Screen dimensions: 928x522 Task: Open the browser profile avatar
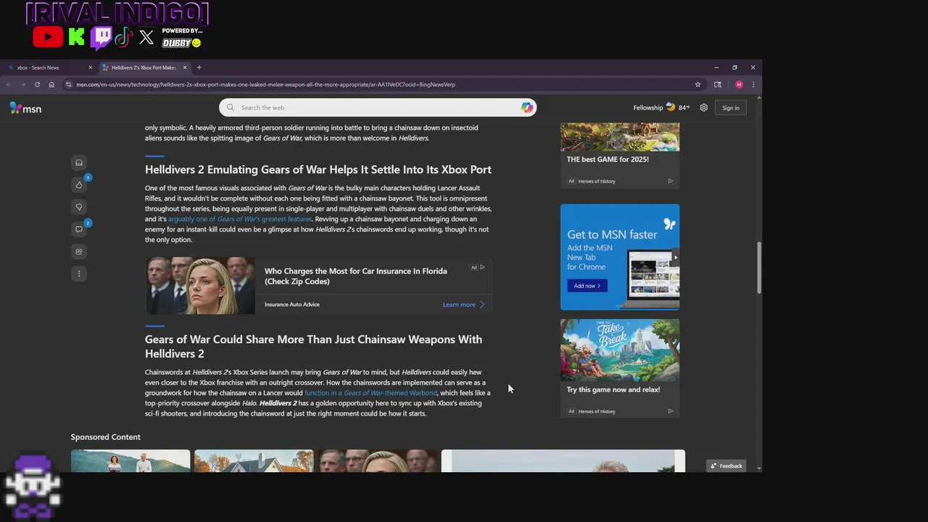pyautogui.click(x=739, y=84)
